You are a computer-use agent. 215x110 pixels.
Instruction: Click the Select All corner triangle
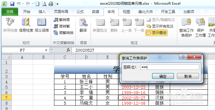(7, 57)
